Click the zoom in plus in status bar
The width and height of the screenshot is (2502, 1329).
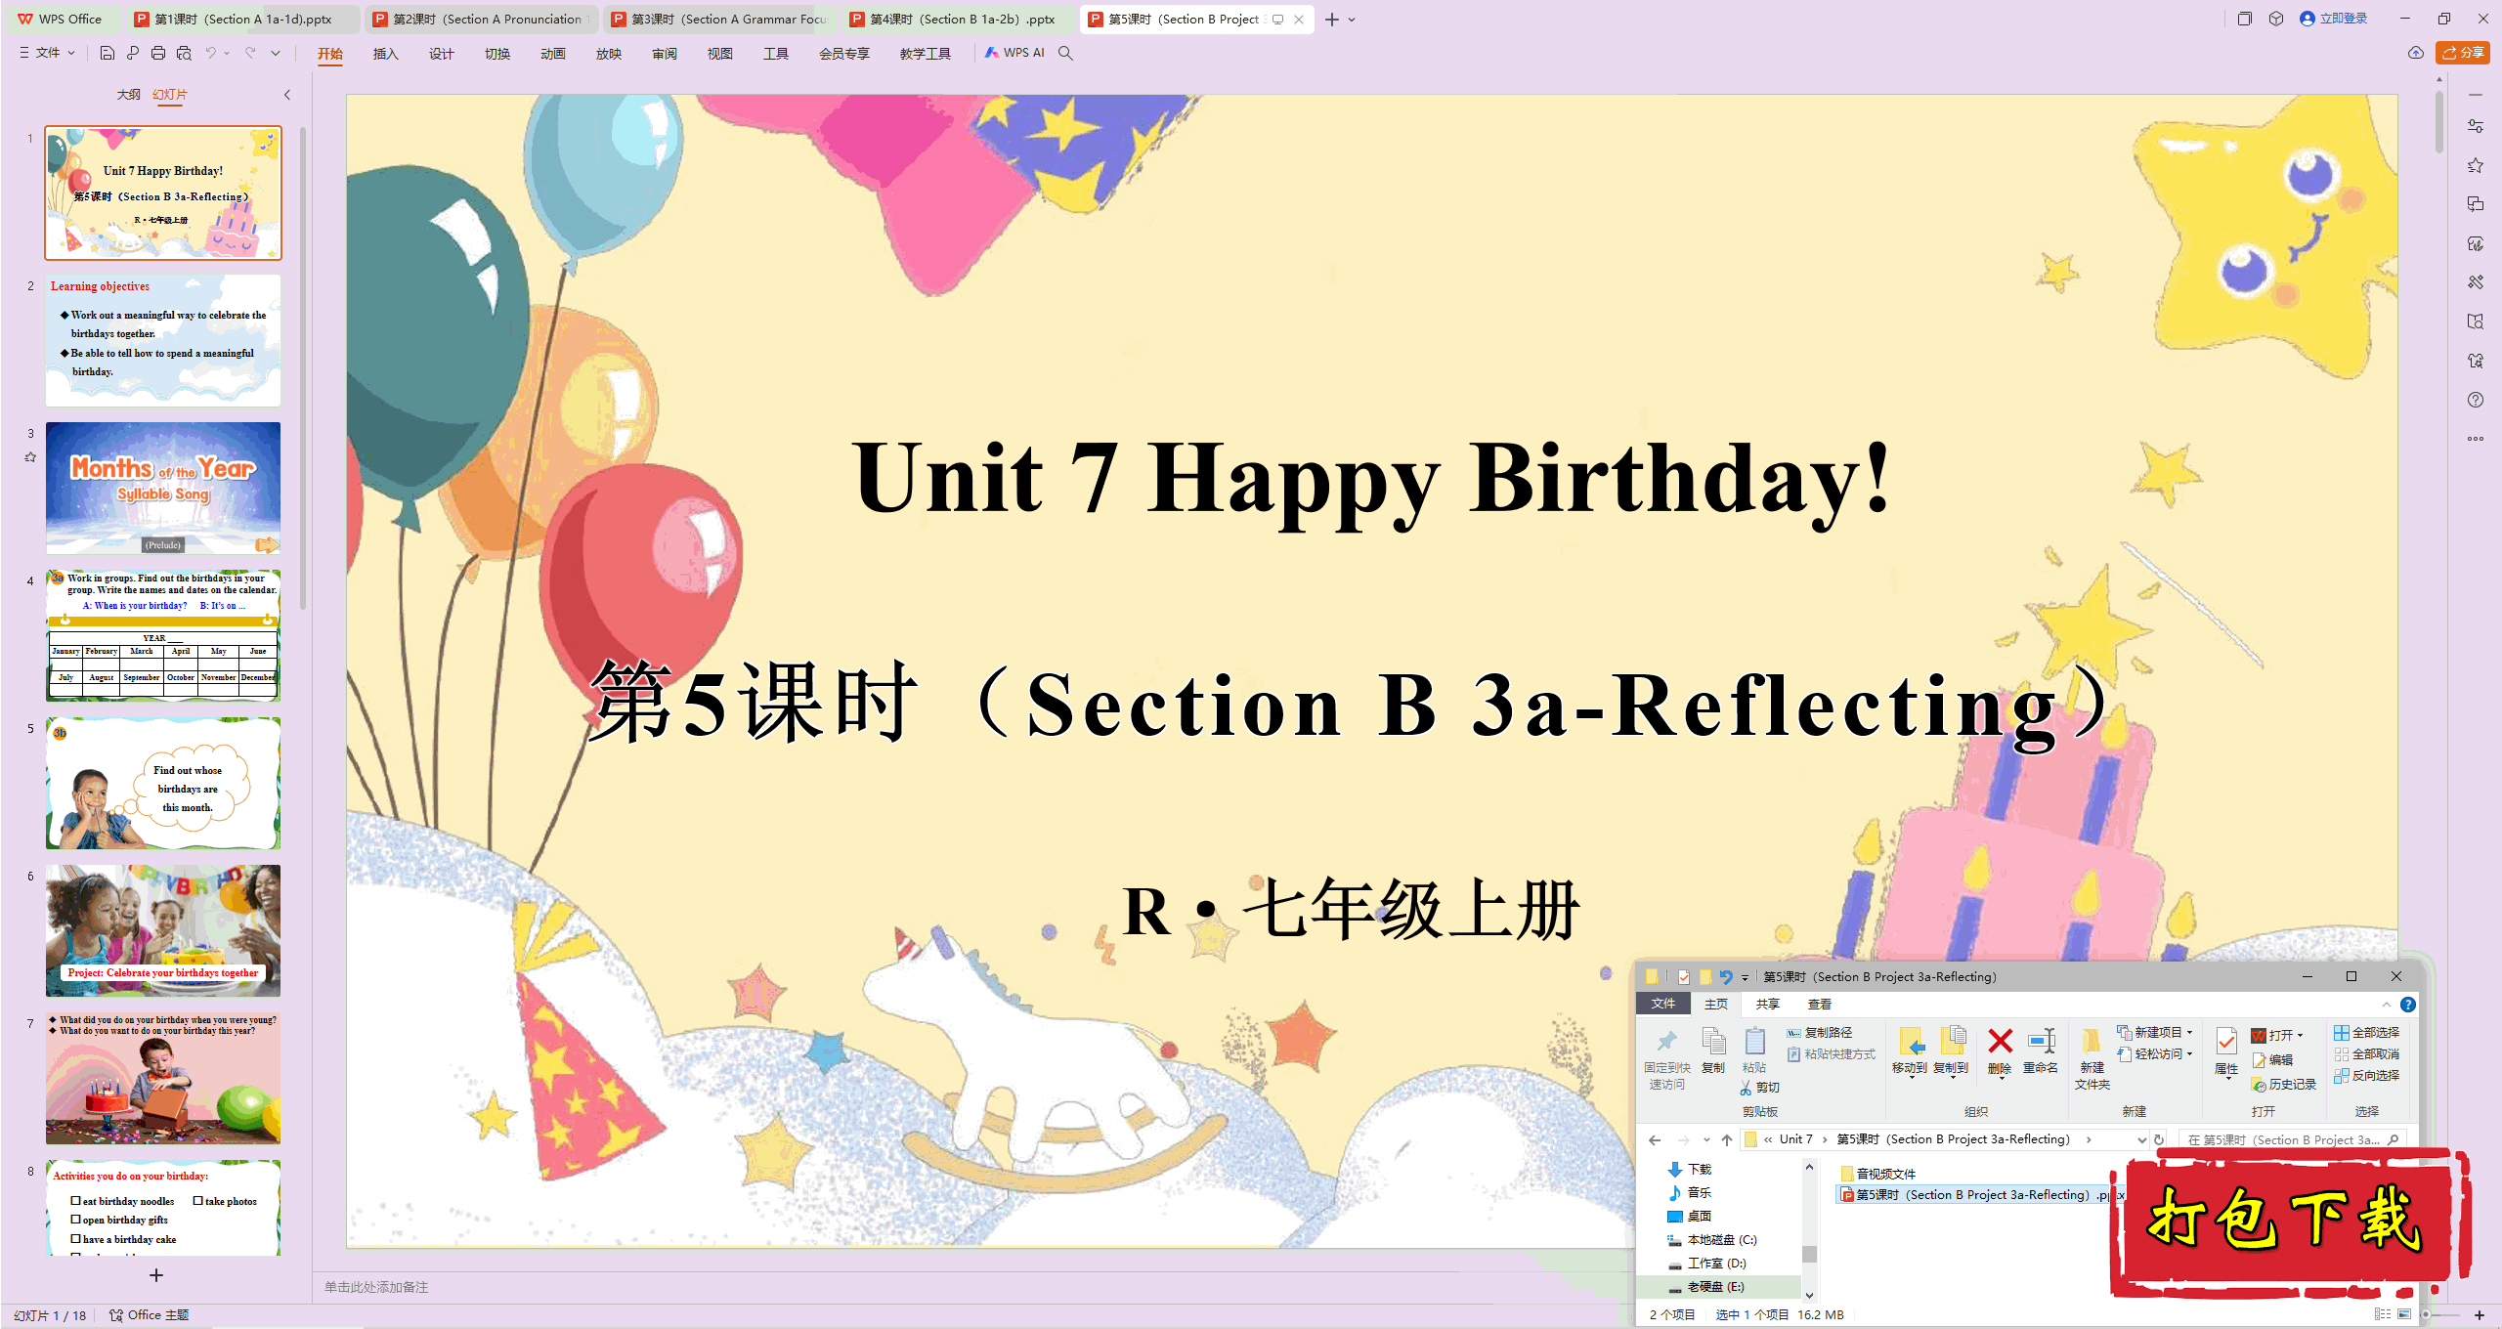click(x=2480, y=1314)
